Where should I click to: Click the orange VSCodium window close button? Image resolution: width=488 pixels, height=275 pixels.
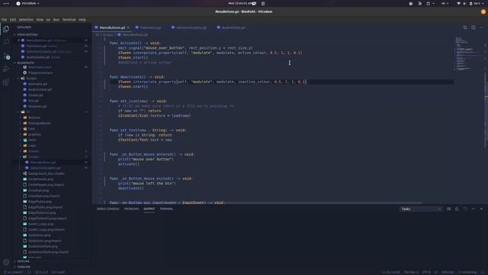pyautogui.click(x=483, y=12)
